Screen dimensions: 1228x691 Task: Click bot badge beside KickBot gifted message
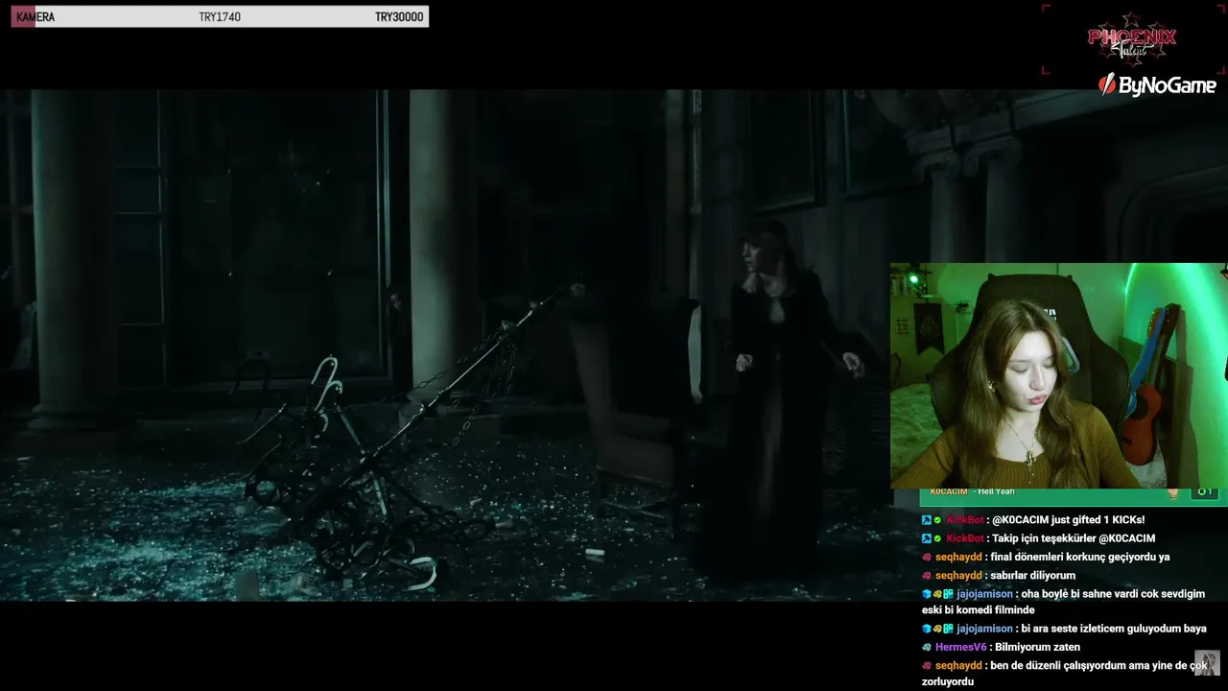[927, 520]
